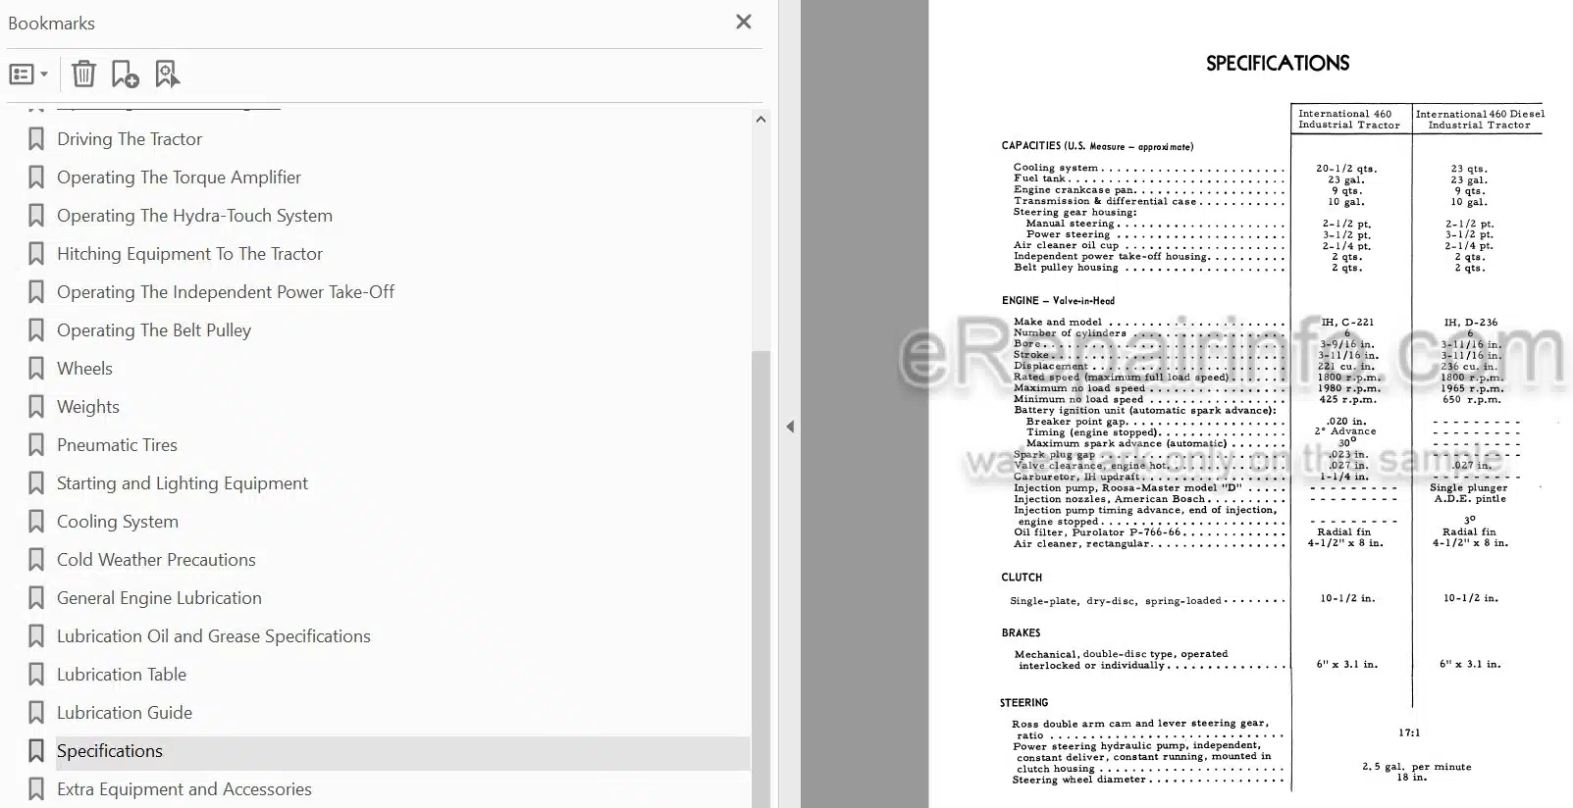
Task: Click bookmark icon beside Lubrication Oil and Grease
Action: pyautogui.click(x=36, y=636)
